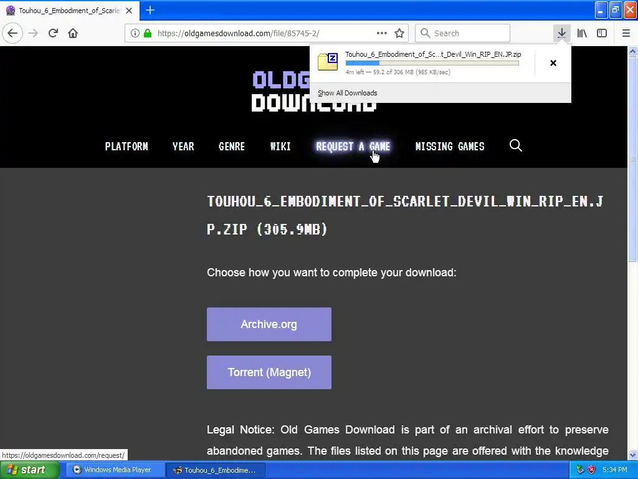This screenshot has height=479, width=638.
Task: Open the WIKI menu item
Action: [x=280, y=146]
